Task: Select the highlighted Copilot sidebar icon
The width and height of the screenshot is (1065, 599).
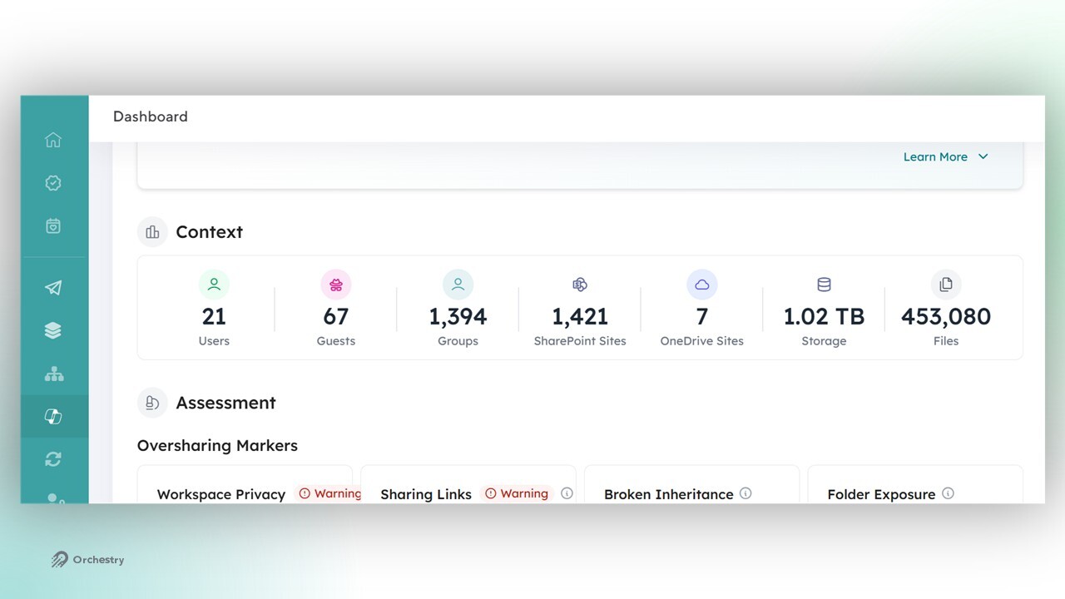Action: pos(53,416)
